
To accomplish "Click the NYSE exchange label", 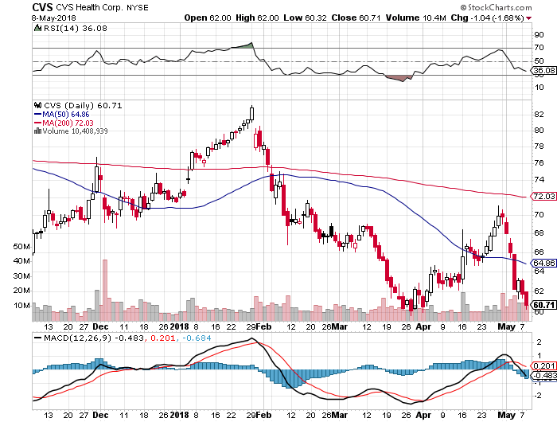I will [138, 7].
